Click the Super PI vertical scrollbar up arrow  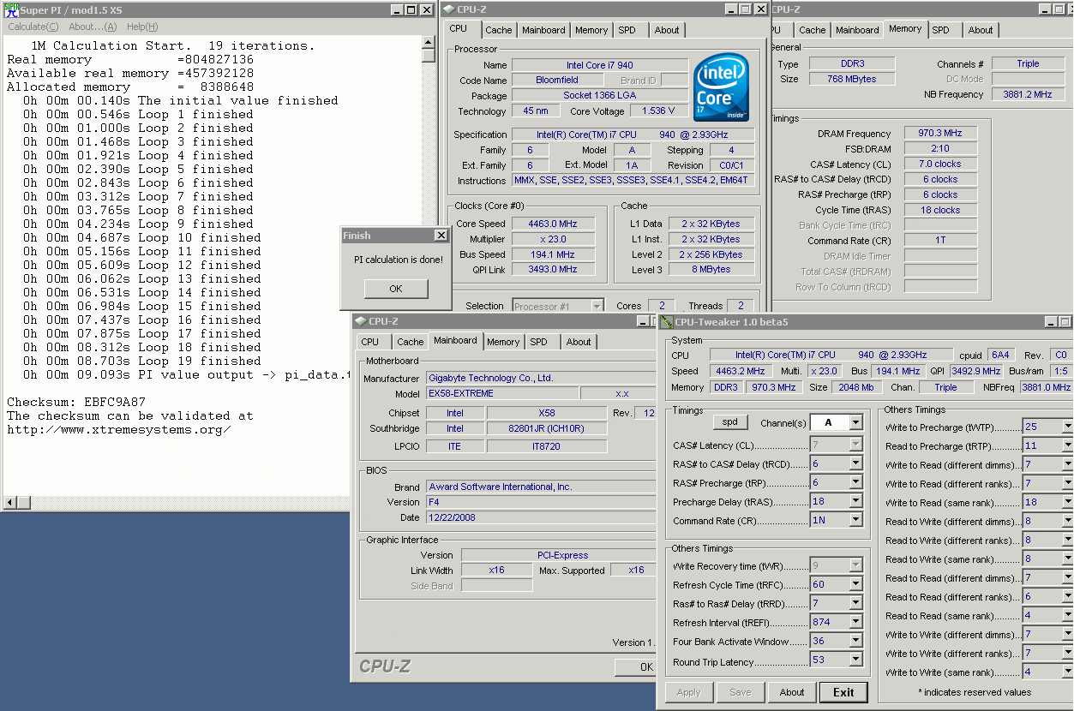click(429, 42)
